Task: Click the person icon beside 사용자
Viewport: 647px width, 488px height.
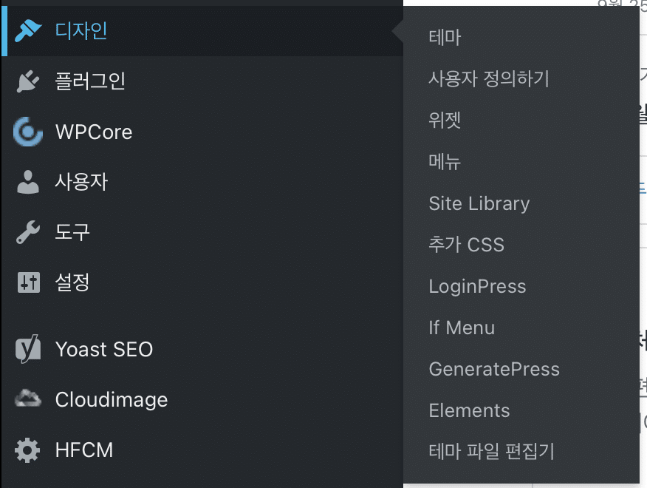Action: pyautogui.click(x=28, y=182)
